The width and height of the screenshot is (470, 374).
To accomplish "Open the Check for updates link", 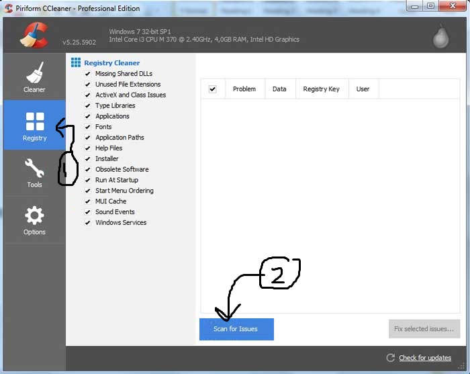I will coord(425,358).
